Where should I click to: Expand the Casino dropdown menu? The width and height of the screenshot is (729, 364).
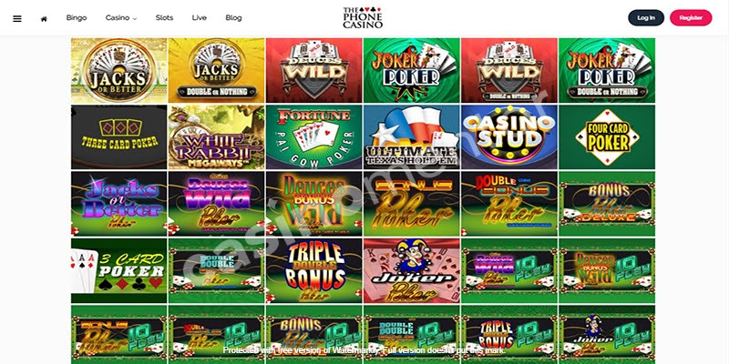pyautogui.click(x=121, y=18)
